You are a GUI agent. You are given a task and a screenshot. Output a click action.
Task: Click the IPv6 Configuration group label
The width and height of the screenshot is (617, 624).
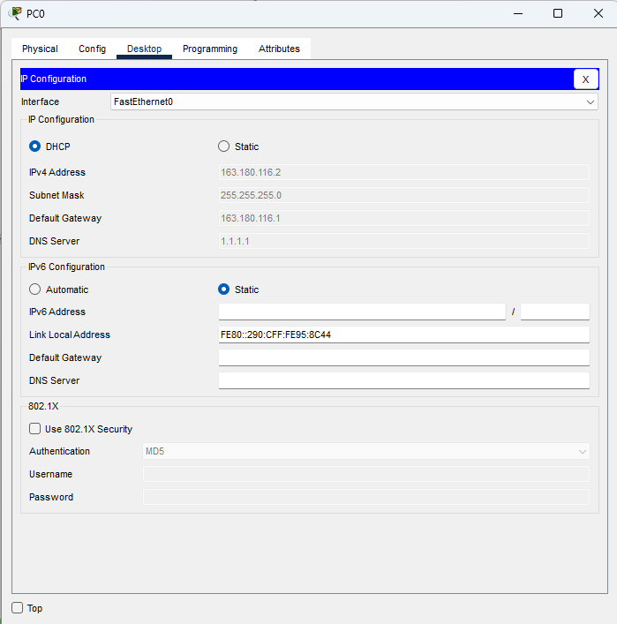[66, 267]
